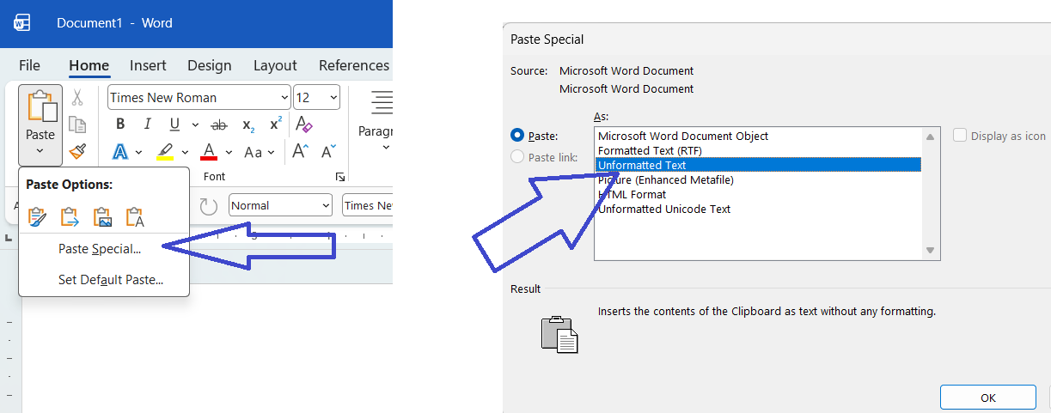Click the Word app logo in title bar
Screen dimensions: 1051x413
(x=22, y=23)
